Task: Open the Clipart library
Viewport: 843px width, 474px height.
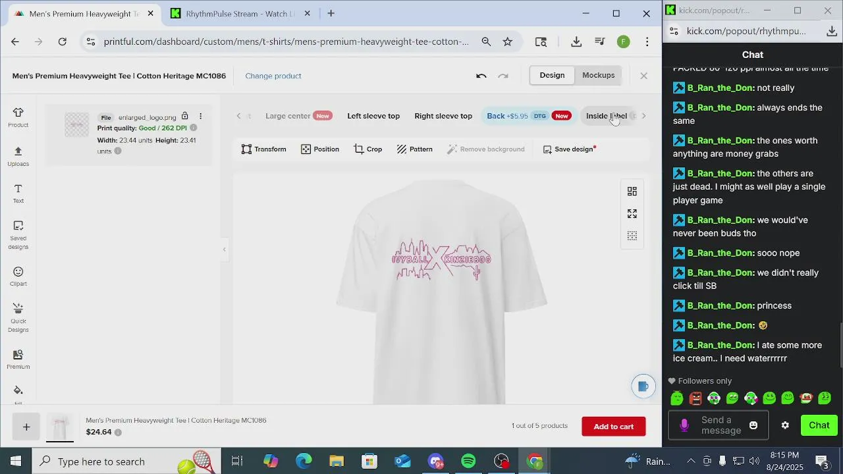Action: (18, 276)
